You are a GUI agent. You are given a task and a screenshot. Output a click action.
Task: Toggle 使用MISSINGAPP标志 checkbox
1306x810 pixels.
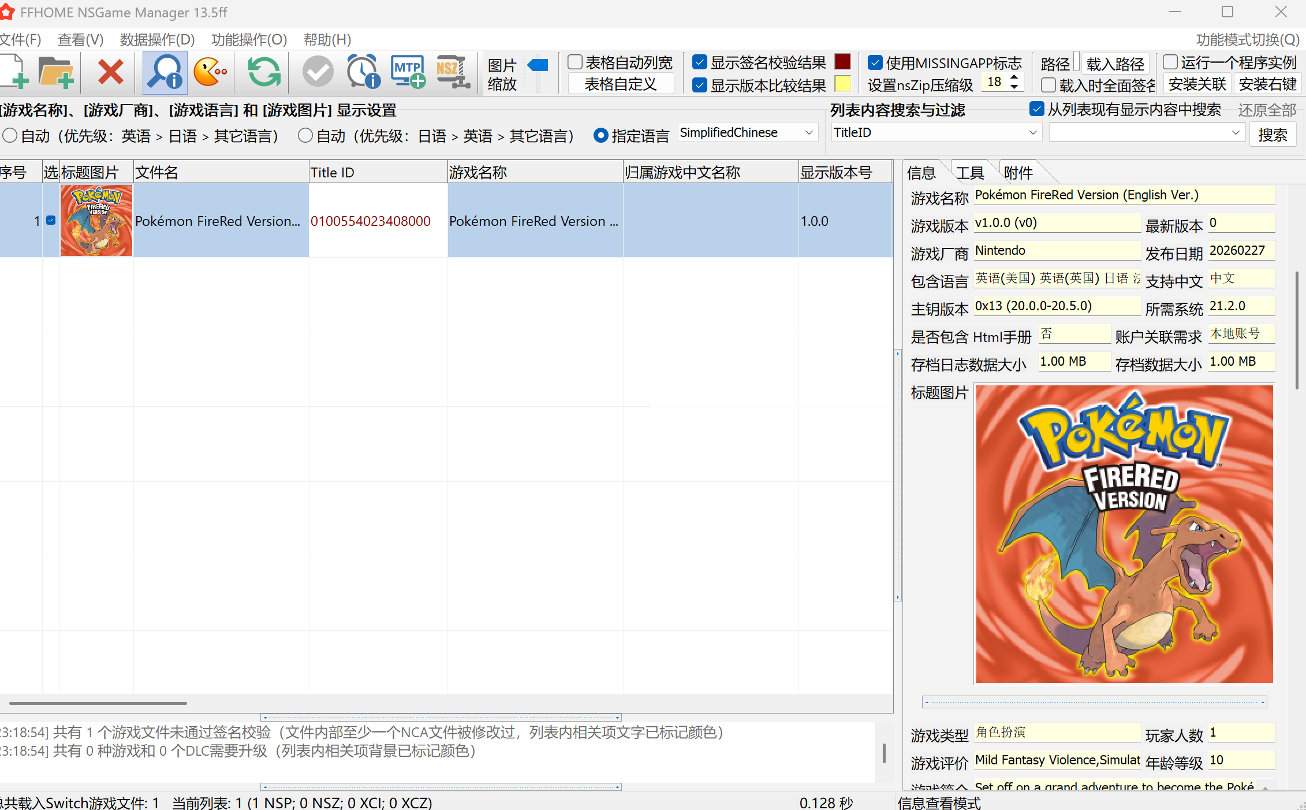pos(875,62)
